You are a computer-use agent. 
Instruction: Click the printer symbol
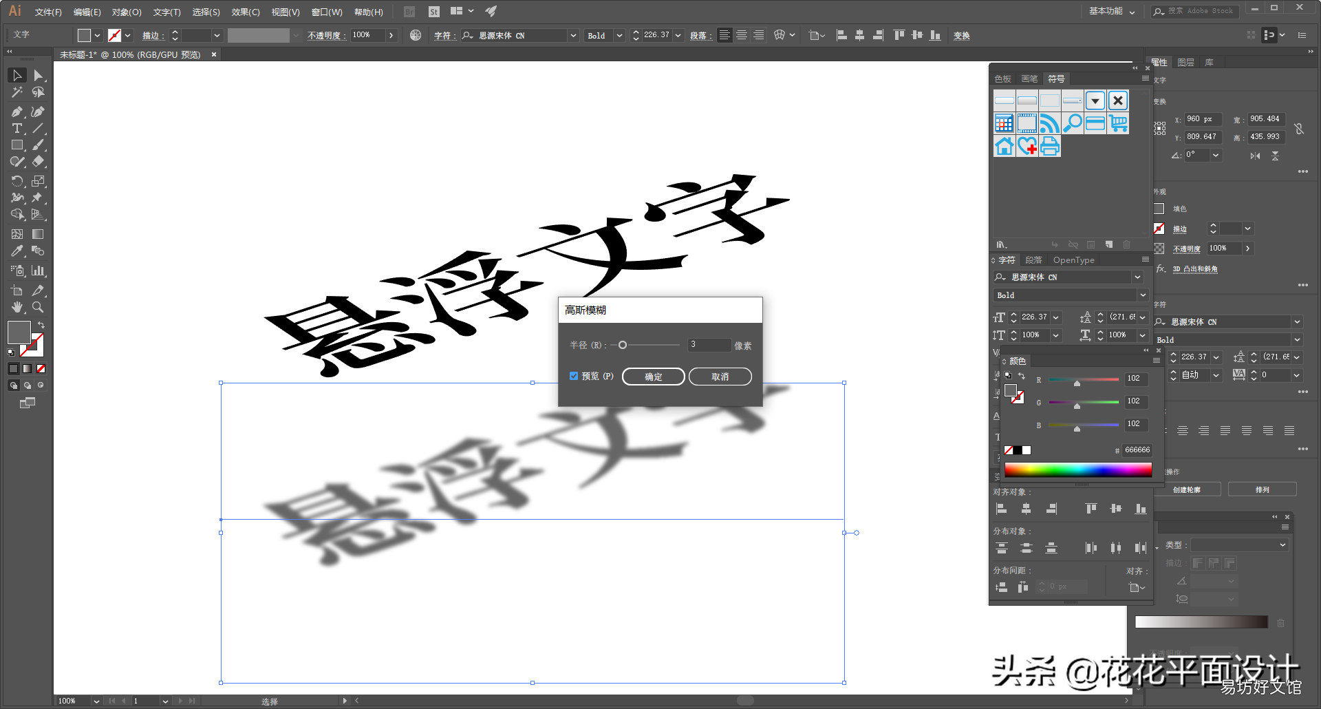pyautogui.click(x=1050, y=146)
